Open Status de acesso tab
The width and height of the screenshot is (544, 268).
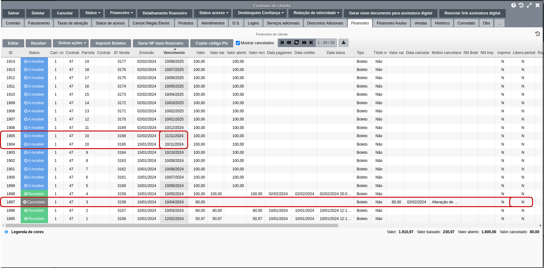pyautogui.click(x=110, y=23)
